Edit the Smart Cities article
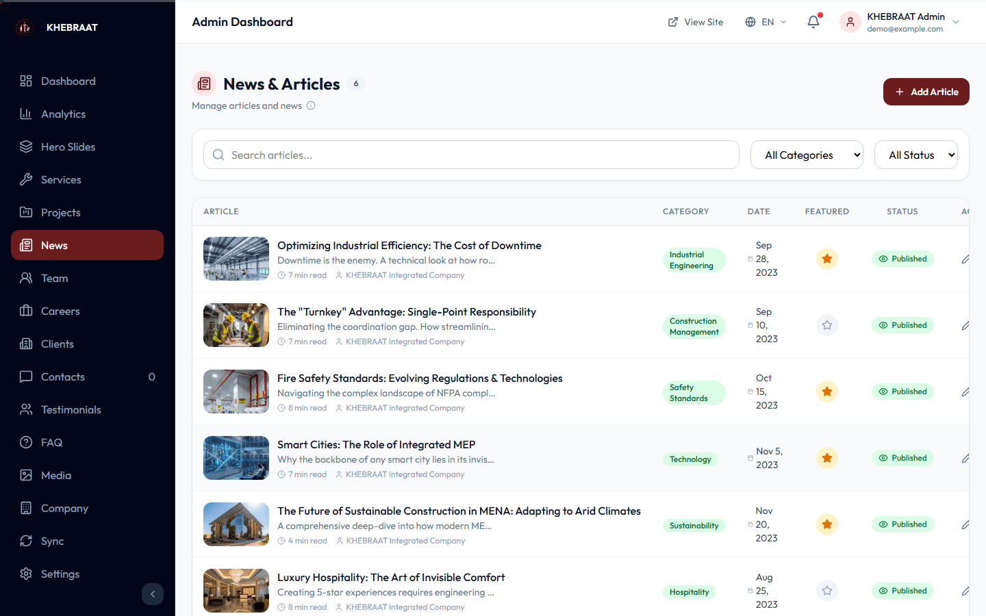This screenshot has height=616, width=986. tap(965, 458)
